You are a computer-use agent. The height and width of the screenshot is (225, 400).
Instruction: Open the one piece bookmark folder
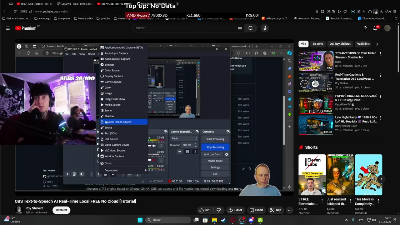coord(62,18)
